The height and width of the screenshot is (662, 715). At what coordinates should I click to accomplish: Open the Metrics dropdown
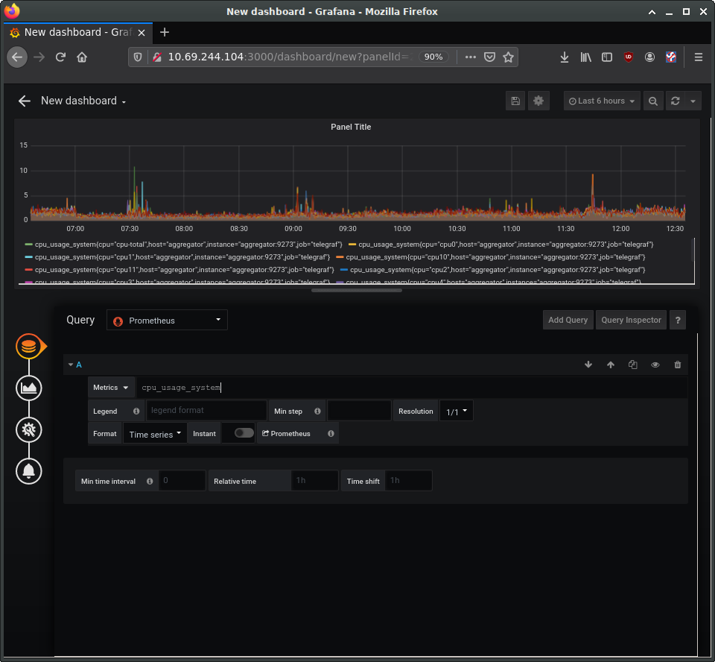coord(111,387)
